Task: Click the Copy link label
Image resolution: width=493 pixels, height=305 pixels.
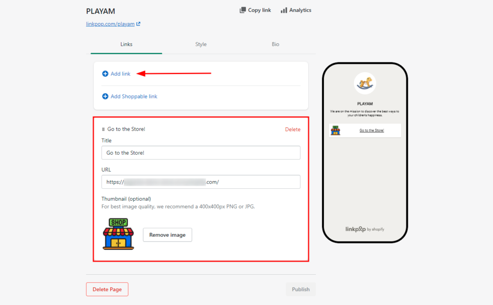Action: click(259, 10)
